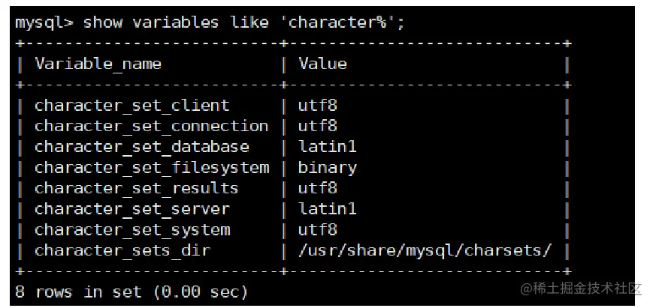The height and width of the screenshot is (308, 653).
Task: Click the character_set_client variable name
Action: pyautogui.click(x=132, y=106)
